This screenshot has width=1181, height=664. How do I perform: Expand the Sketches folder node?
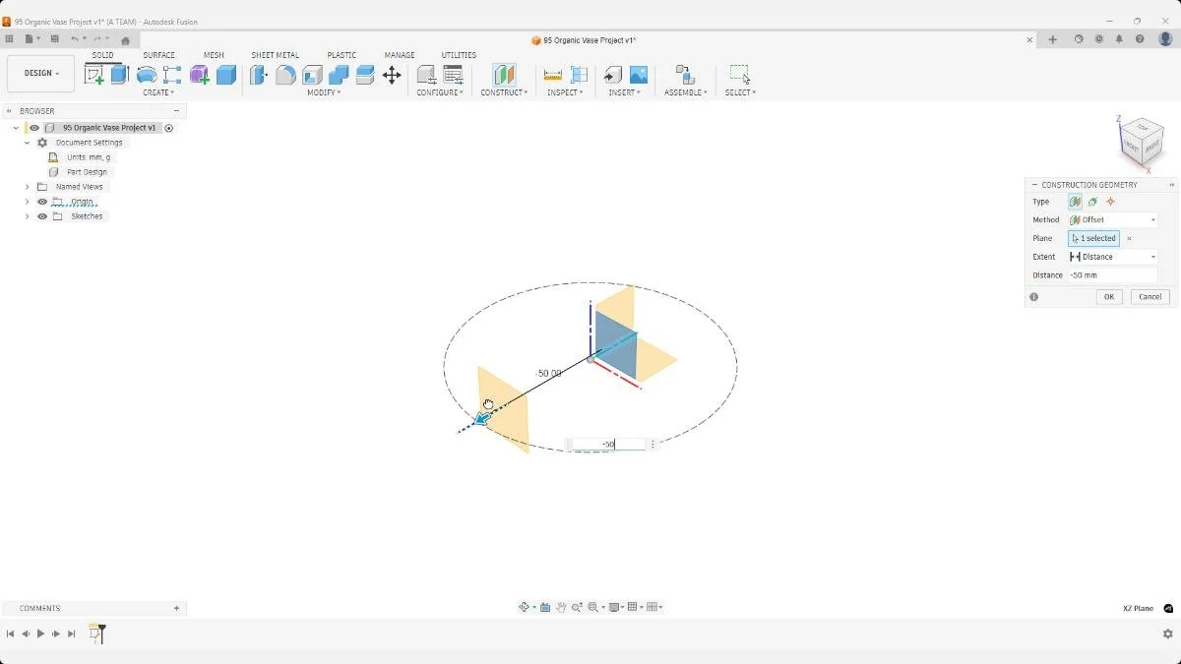(27, 216)
